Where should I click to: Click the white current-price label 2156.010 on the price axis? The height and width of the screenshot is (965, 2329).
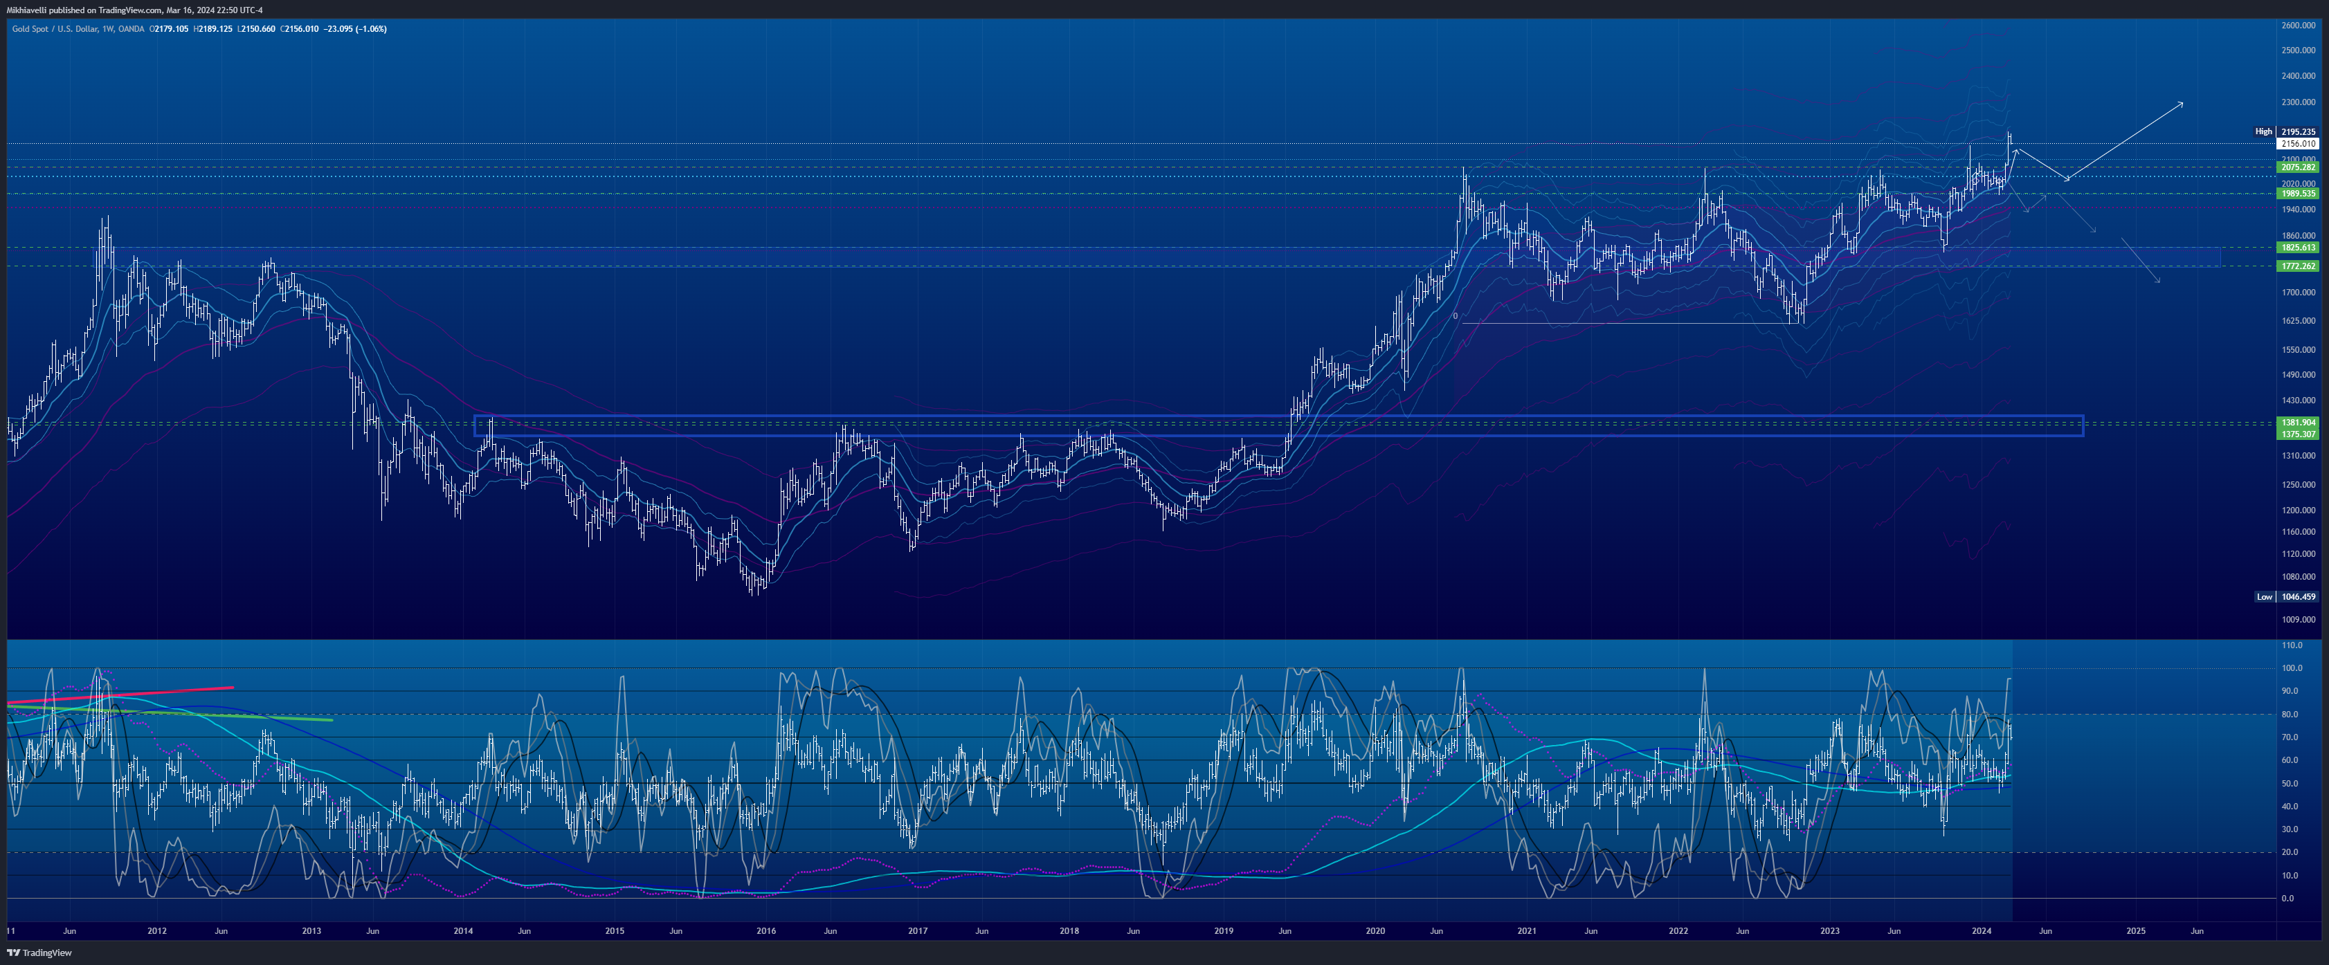click(2297, 144)
